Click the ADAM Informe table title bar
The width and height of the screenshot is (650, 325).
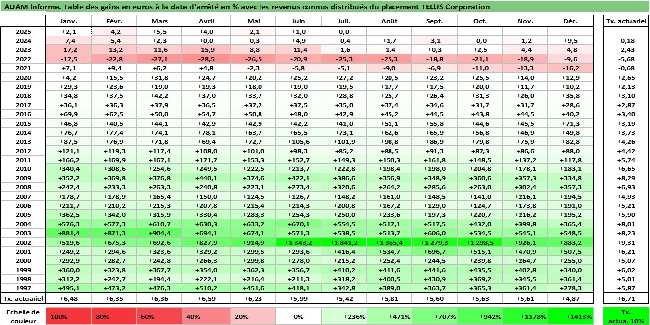(x=325, y=7)
